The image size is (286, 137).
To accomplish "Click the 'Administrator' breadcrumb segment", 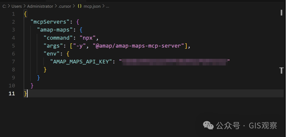I will [40, 6].
